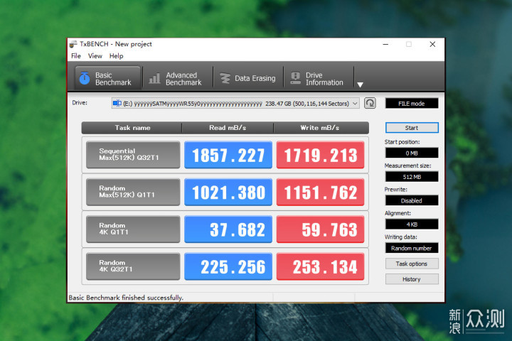Viewport: 512px width, 341px height.
Task: Select sequential write value 1719.213
Action: 320,155
